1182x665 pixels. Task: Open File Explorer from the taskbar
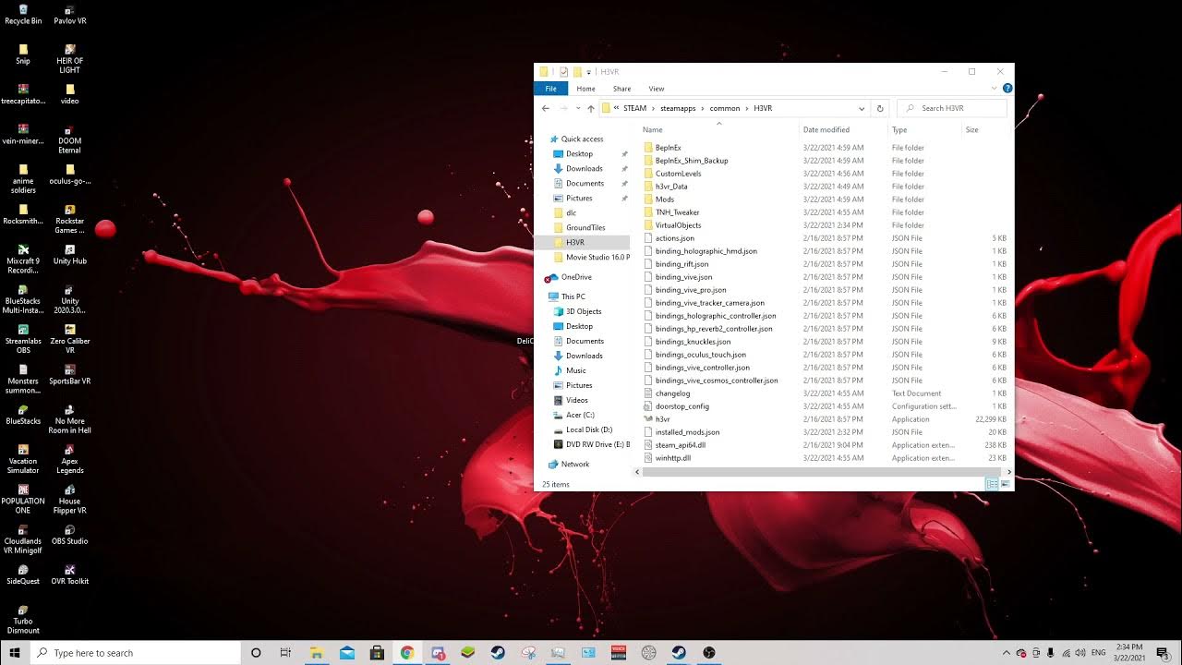(x=317, y=652)
